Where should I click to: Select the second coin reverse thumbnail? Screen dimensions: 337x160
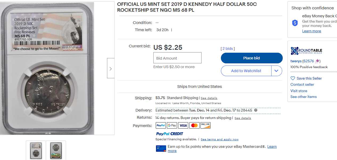coord(56,150)
